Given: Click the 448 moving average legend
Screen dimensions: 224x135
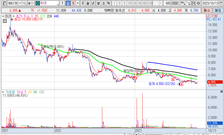Looking at the screenshot, I should 56,16.
